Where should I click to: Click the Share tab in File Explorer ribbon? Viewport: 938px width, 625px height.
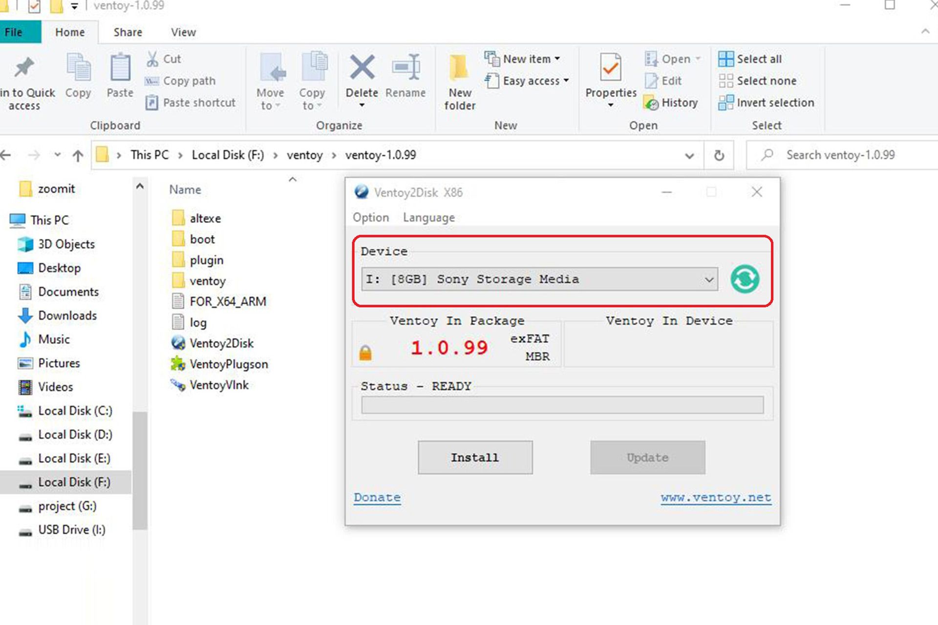pyautogui.click(x=128, y=32)
